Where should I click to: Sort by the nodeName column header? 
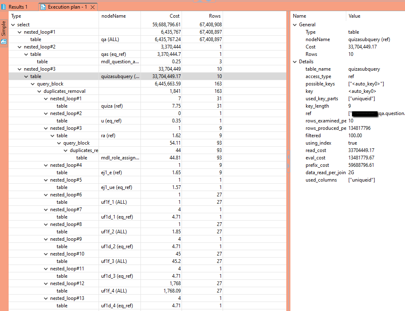113,16
